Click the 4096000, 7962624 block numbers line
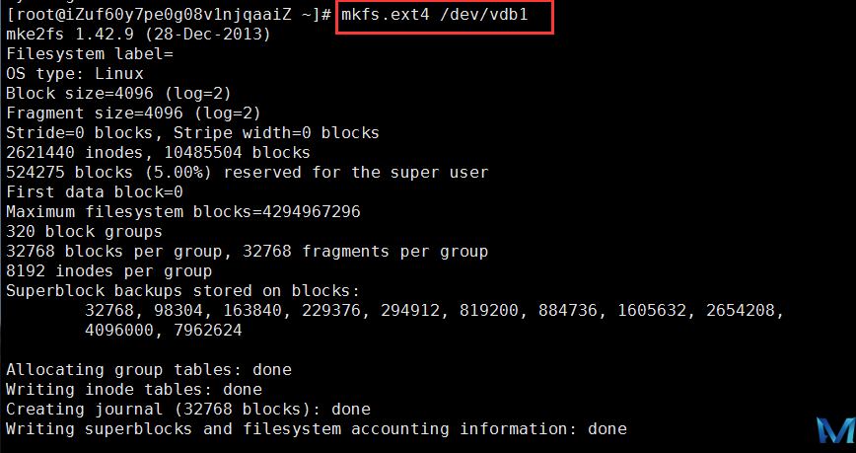 (x=164, y=331)
